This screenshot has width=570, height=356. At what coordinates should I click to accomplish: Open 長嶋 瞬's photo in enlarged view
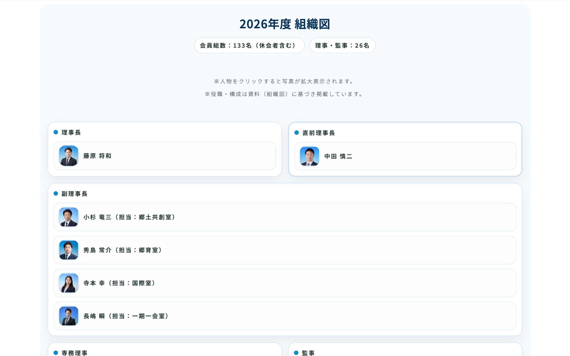click(69, 316)
